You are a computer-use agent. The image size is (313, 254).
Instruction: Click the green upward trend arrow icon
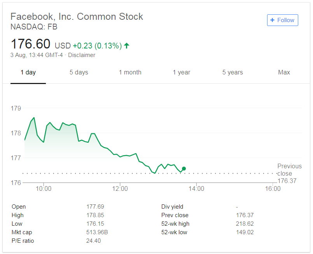126,45
